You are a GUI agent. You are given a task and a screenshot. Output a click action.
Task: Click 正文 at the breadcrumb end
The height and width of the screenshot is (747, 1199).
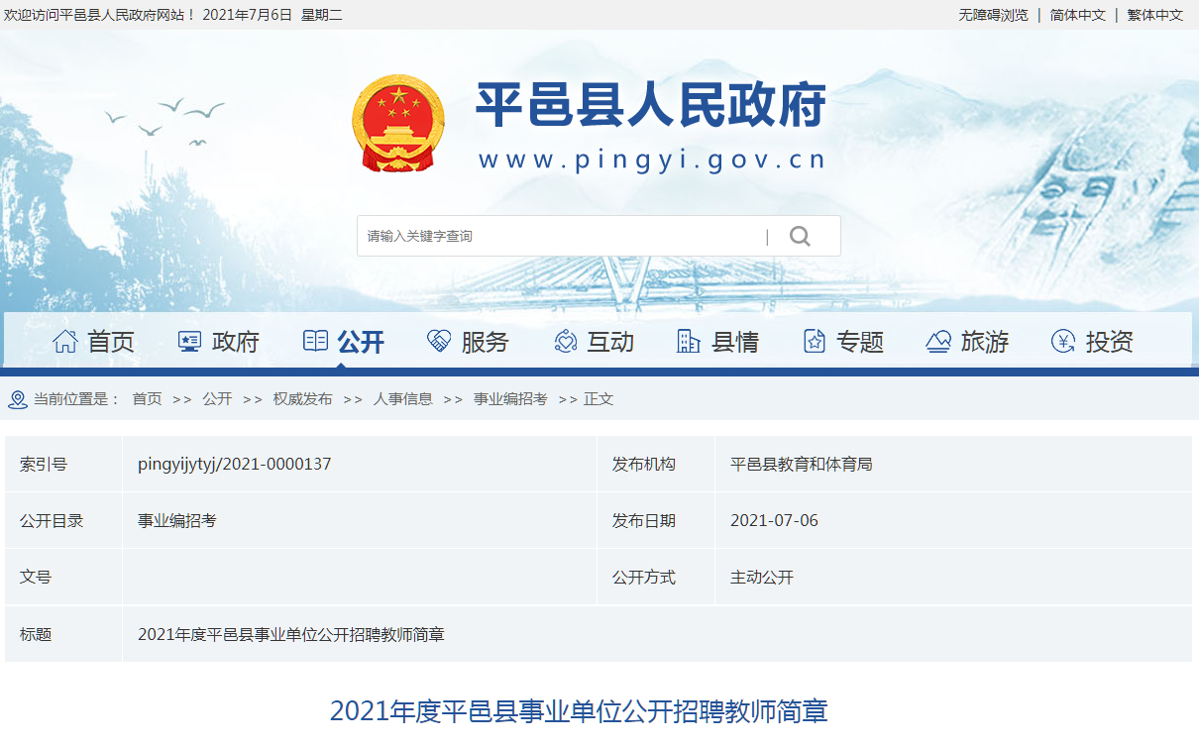[599, 399]
